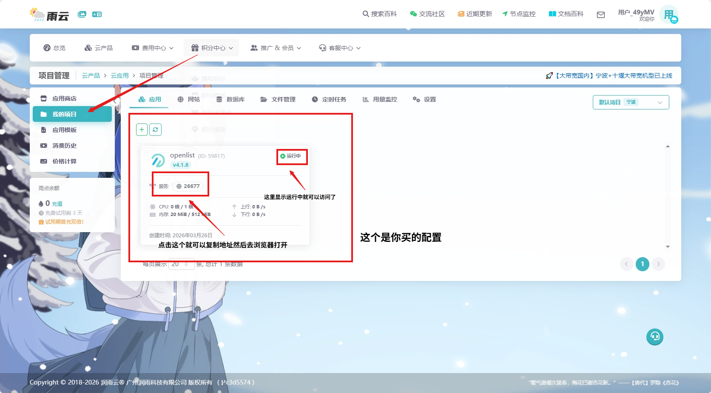Open the customer service headset chat button

pyautogui.click(x=655, y=337)
